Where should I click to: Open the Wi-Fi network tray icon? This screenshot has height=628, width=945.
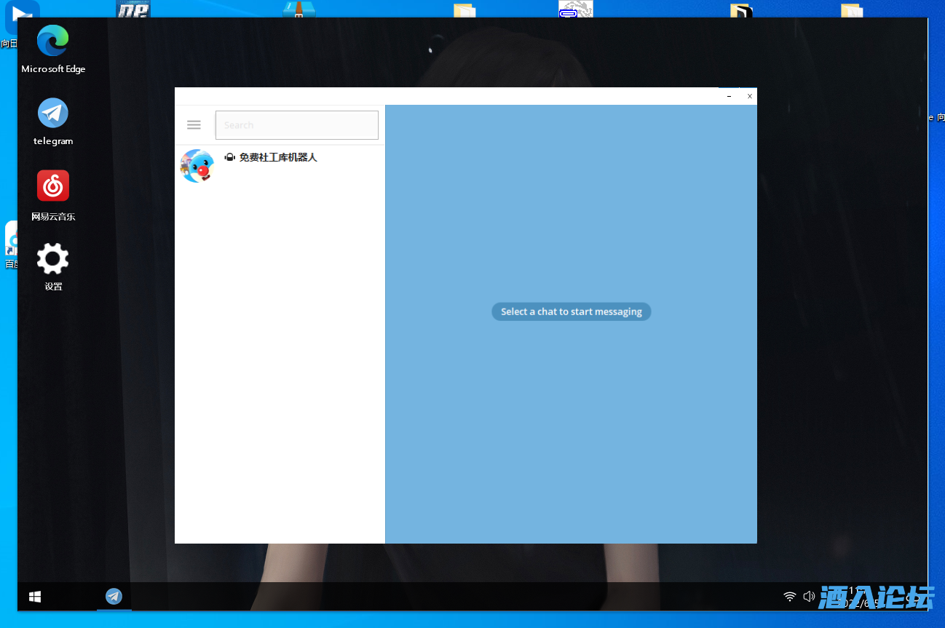pos(790,597)
